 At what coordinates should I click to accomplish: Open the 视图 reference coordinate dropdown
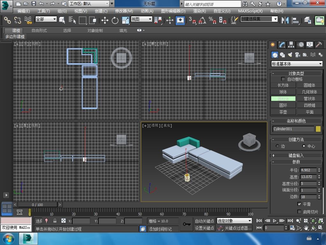pos(141,19)
